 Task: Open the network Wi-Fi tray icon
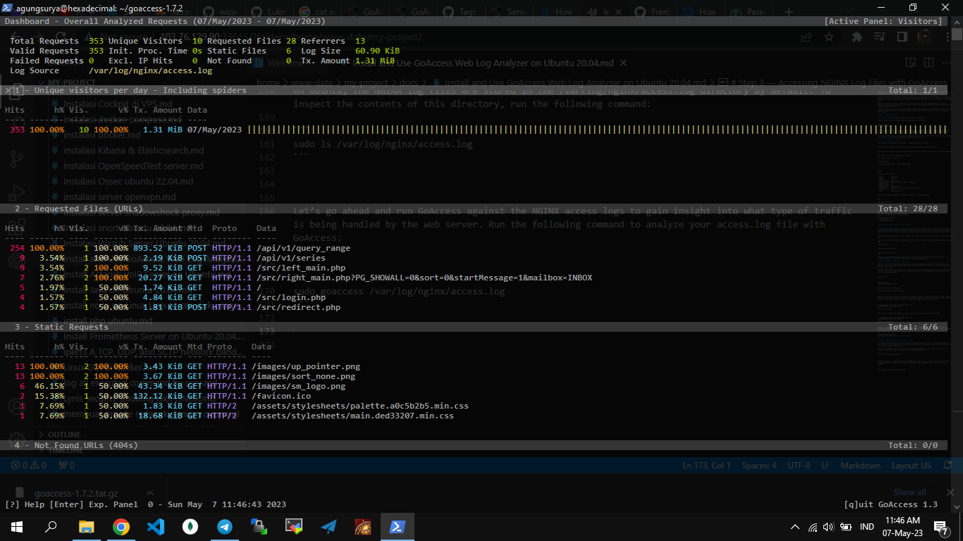(812, 527)
